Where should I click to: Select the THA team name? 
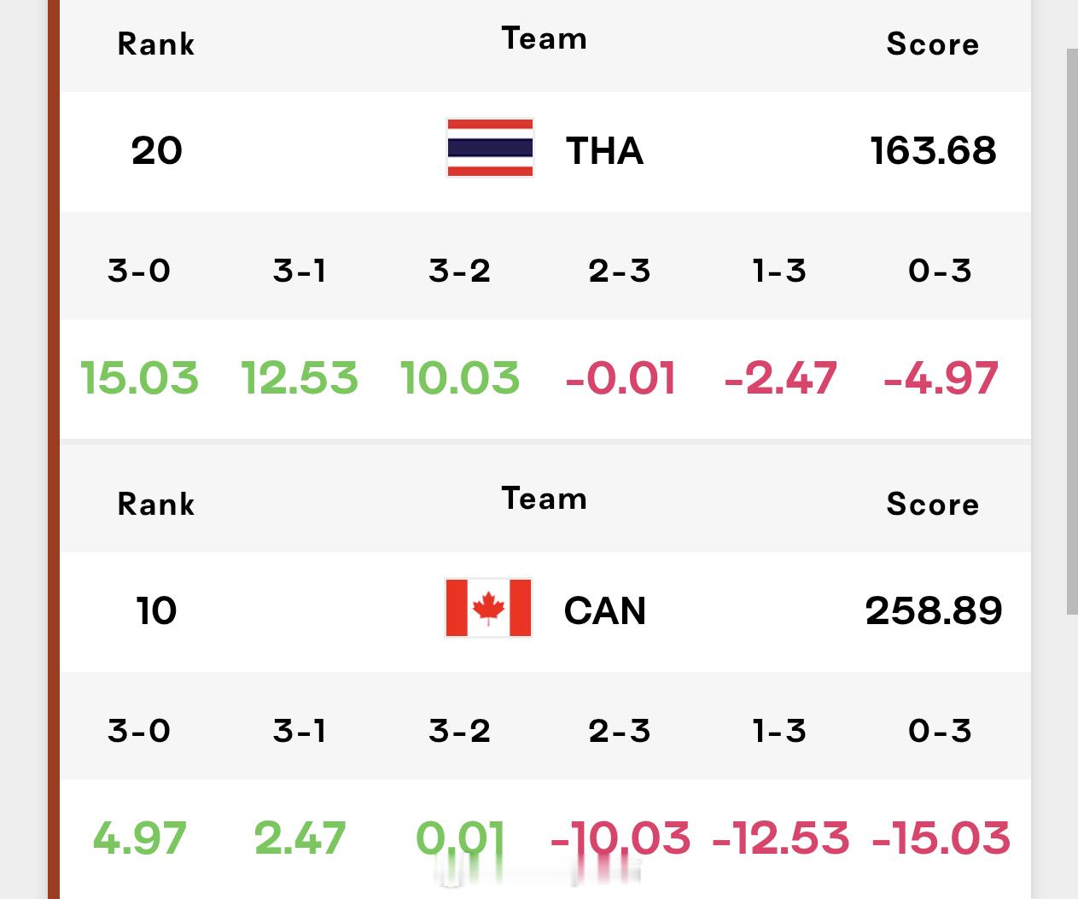coord(604,151)
